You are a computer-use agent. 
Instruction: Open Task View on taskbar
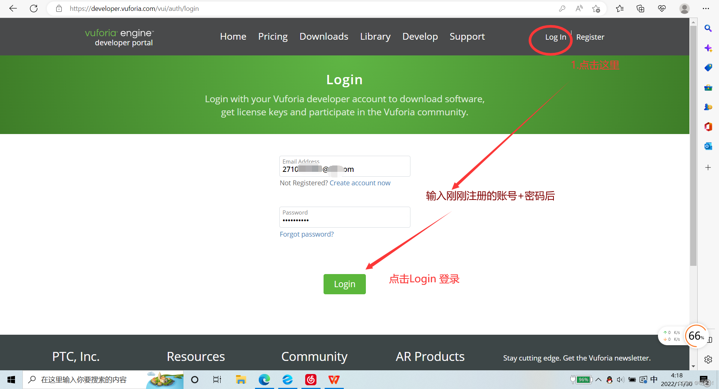(217, 380)
